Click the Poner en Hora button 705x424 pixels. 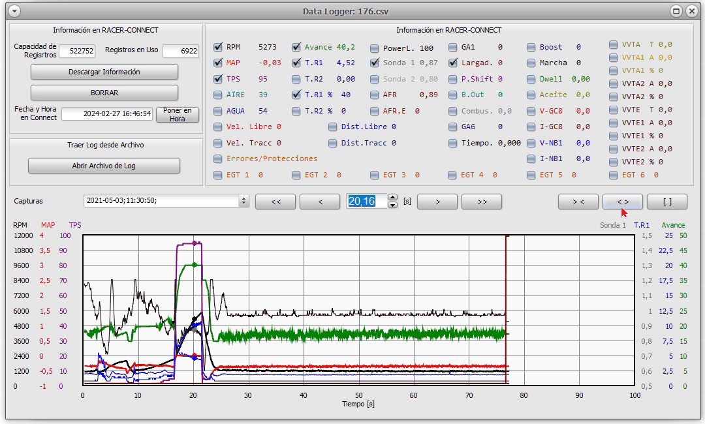(177, 114)
